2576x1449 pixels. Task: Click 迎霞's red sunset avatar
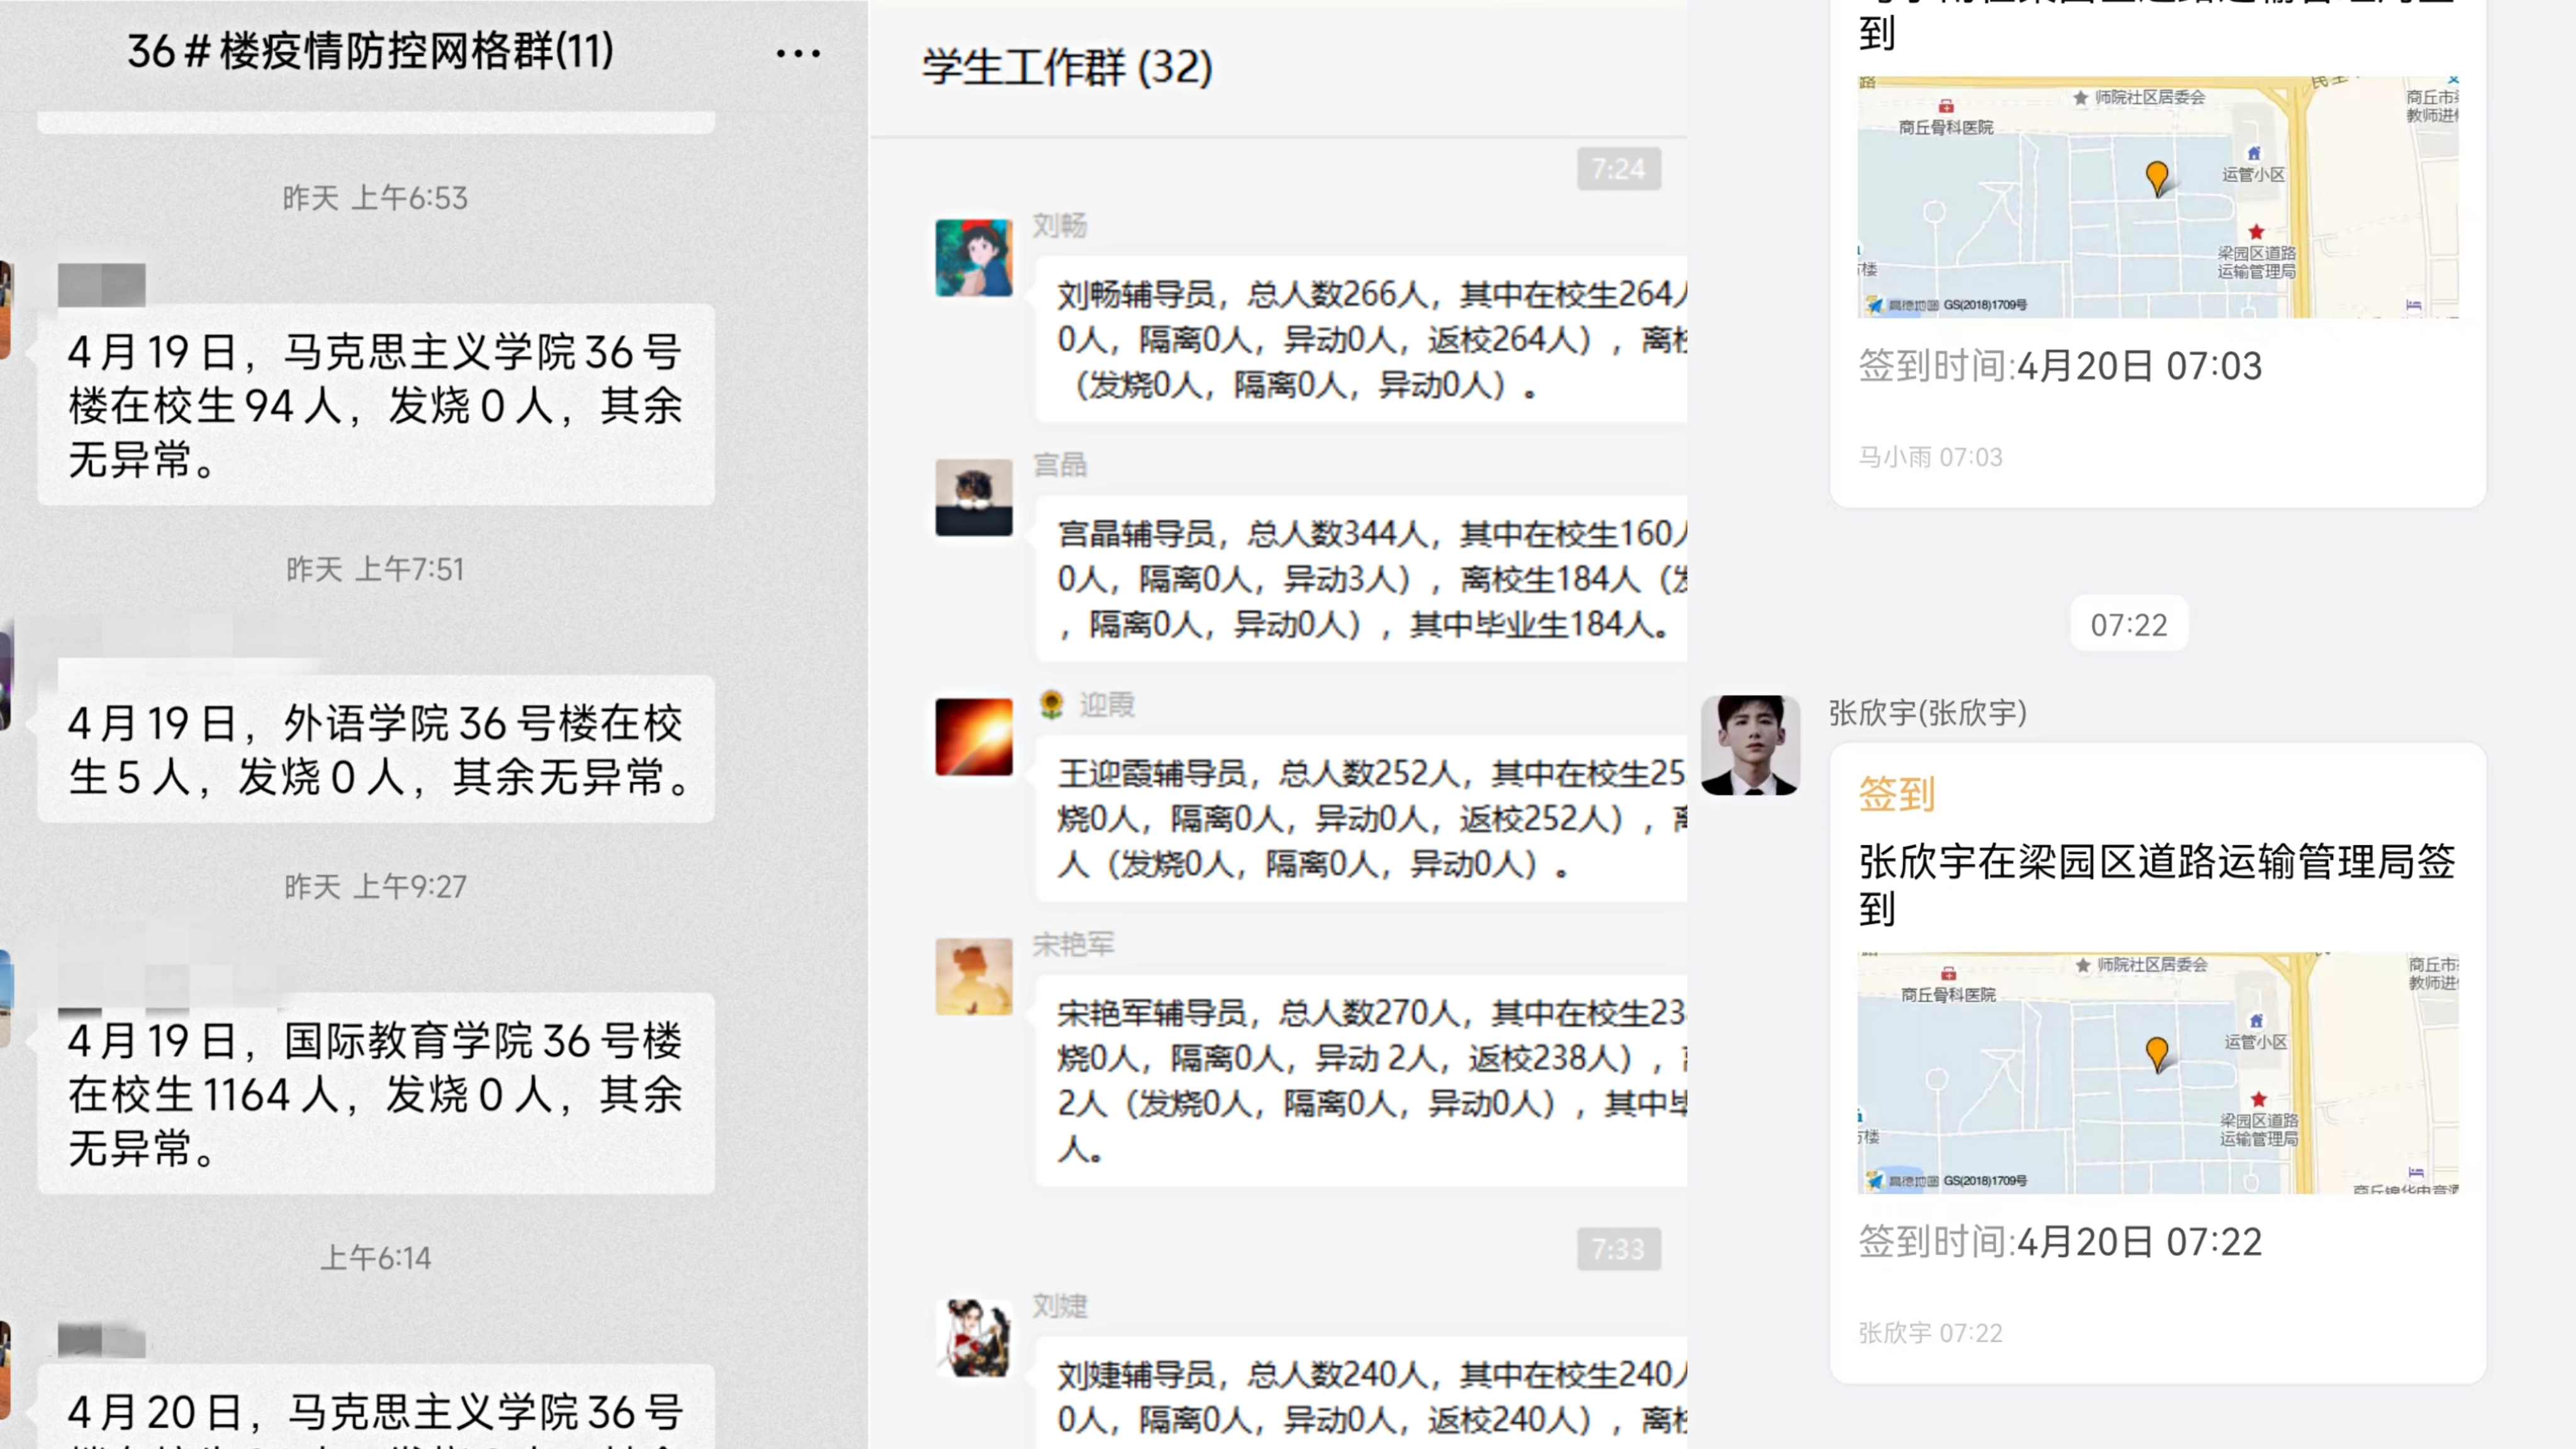tap(973, 737)
